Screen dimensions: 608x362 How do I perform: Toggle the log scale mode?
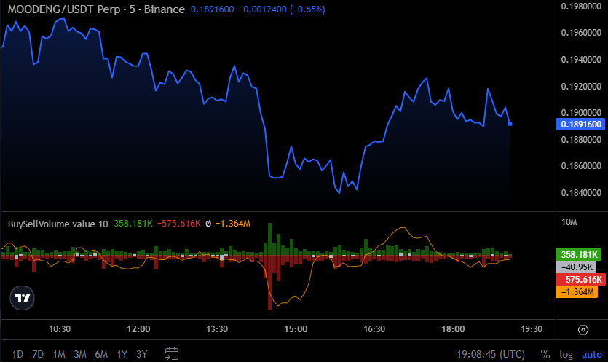[x=566, y=354]
